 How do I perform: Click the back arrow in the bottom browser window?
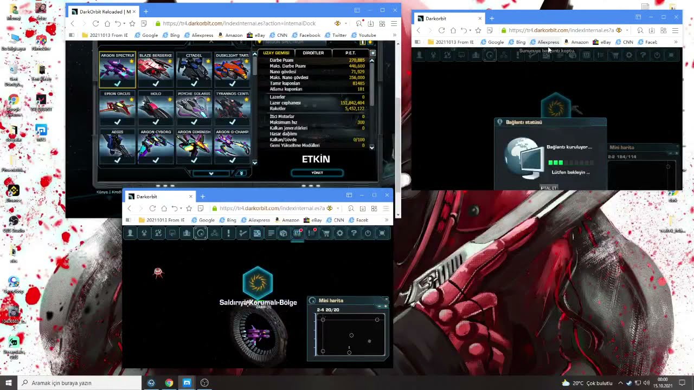coord(129,208)
